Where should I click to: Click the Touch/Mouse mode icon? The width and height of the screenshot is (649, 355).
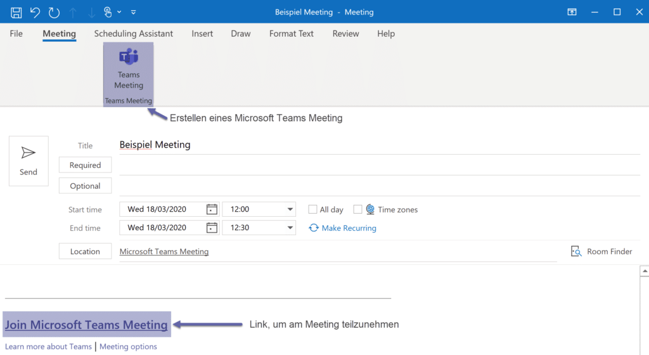(108, 12)
